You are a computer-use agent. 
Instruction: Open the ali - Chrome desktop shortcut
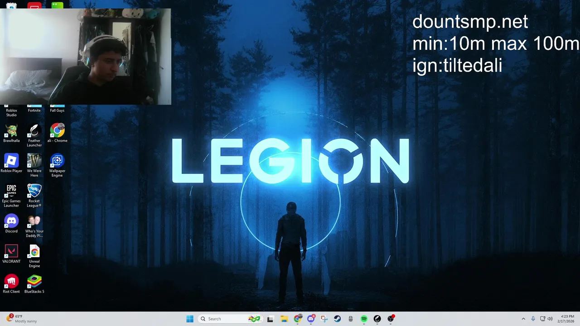click(x=57, y=134)
